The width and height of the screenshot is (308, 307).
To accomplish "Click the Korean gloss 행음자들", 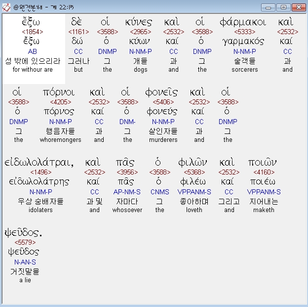I will click(60, 131).
